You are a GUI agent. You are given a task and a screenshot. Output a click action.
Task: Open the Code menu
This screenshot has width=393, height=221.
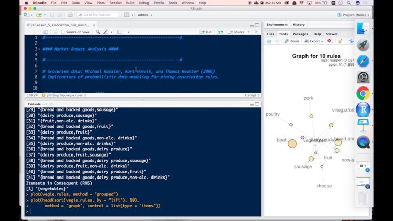pyautogui.click(x=75, y=3)
